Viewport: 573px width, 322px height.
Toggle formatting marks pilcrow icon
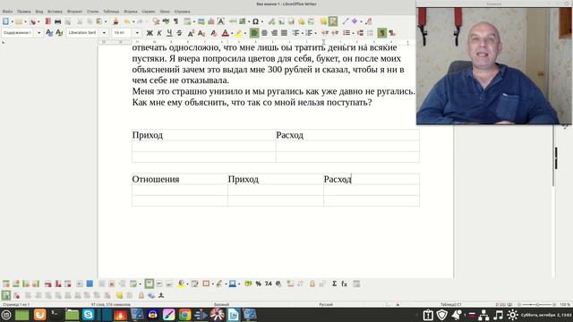point(175,21)
